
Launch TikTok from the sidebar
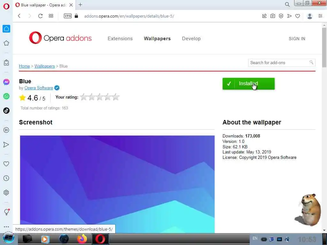6,110
